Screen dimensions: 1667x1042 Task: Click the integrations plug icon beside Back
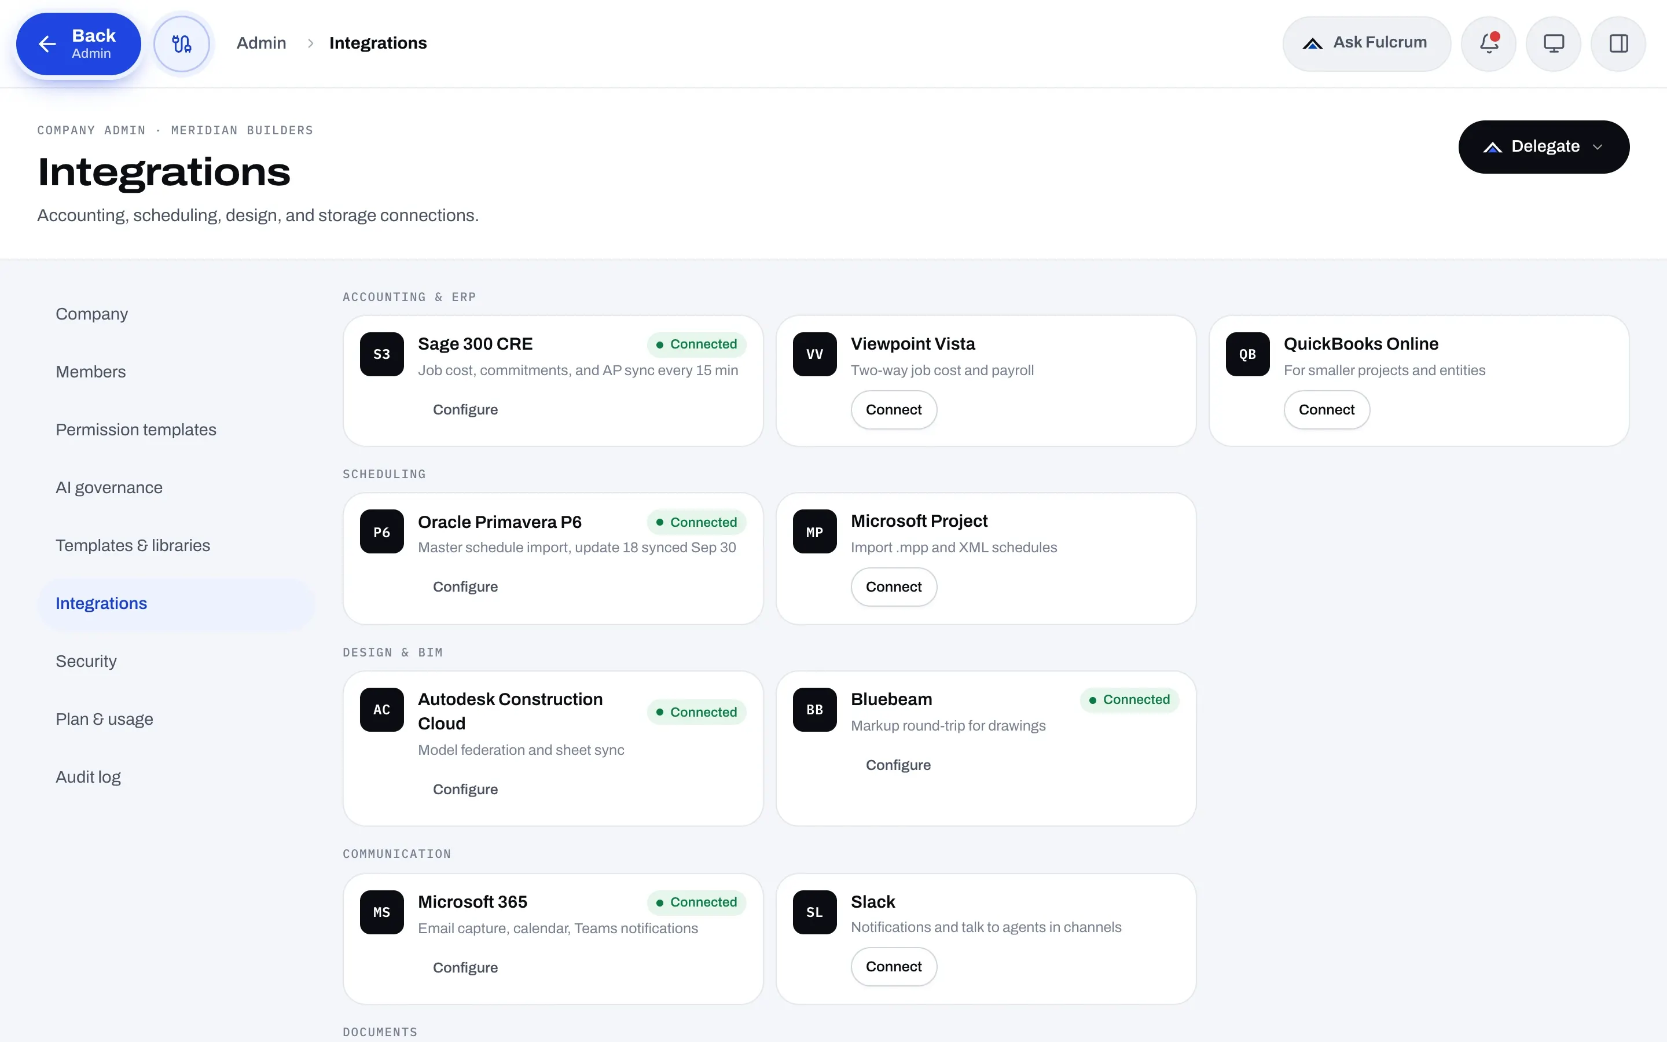pyautogui.click(x=181, y=44)
